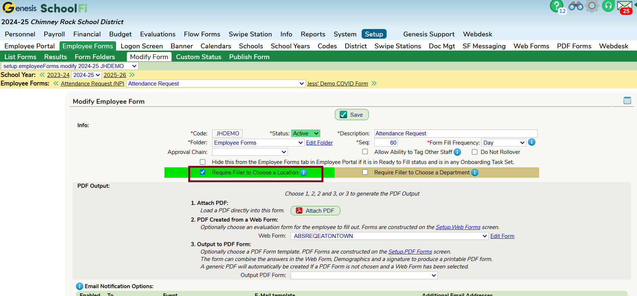Open the Jess' Demo COVID Form link

[x=337, y=84]
